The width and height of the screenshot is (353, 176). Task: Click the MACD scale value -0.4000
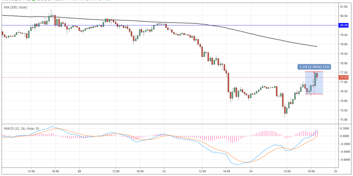(x=344, y=152)
